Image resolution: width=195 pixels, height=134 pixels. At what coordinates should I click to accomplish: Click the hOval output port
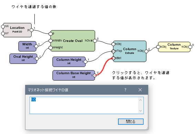(x=95, y=41)
